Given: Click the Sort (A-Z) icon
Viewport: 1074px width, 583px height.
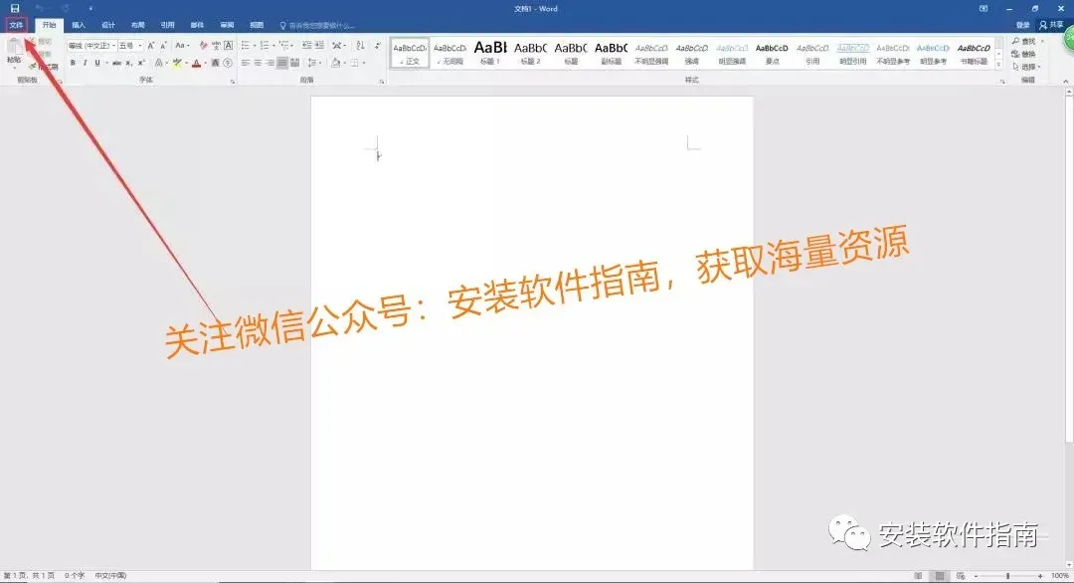Looking at the screenshot, I should pos(360,45).
